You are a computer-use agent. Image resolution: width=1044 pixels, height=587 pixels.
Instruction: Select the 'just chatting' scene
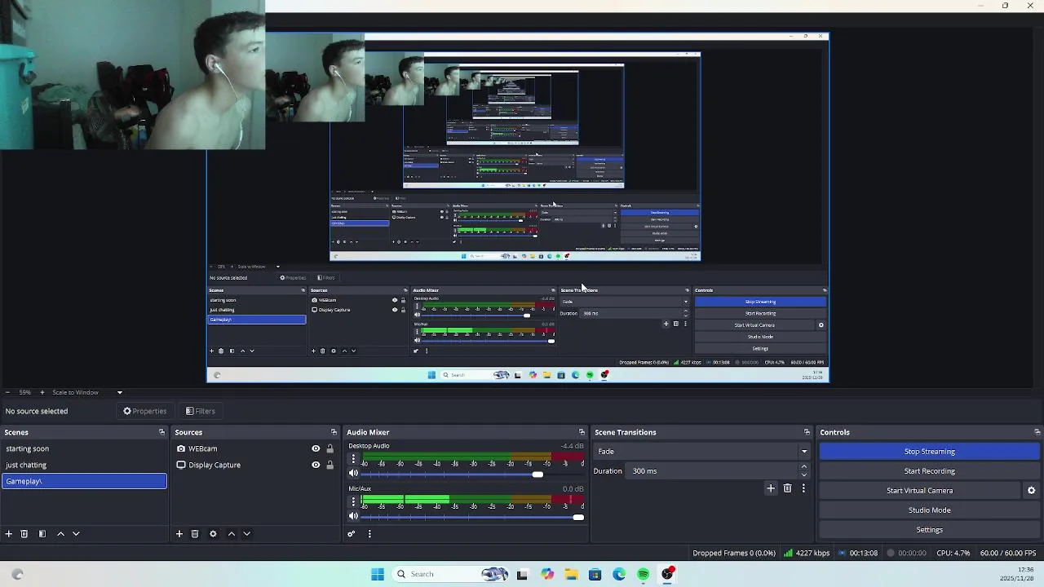tap(84, 465)
